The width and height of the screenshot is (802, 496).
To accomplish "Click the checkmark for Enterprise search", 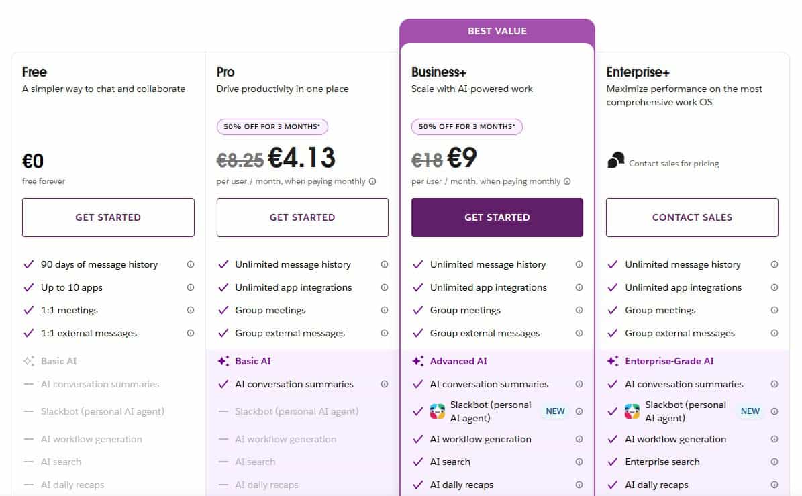I will [613, 462].
